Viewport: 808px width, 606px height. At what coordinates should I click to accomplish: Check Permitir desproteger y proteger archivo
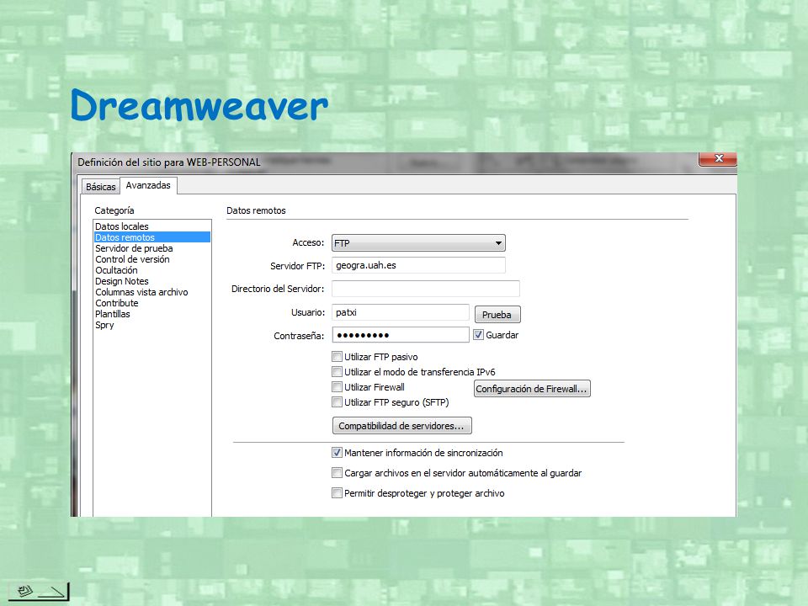[337, 493]
